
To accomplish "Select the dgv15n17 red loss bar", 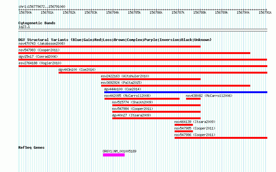I will 143,60.
